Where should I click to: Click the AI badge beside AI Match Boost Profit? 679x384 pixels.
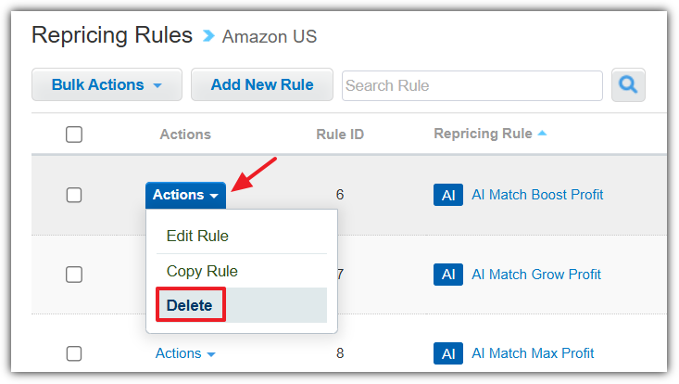[x=448, y=195]
